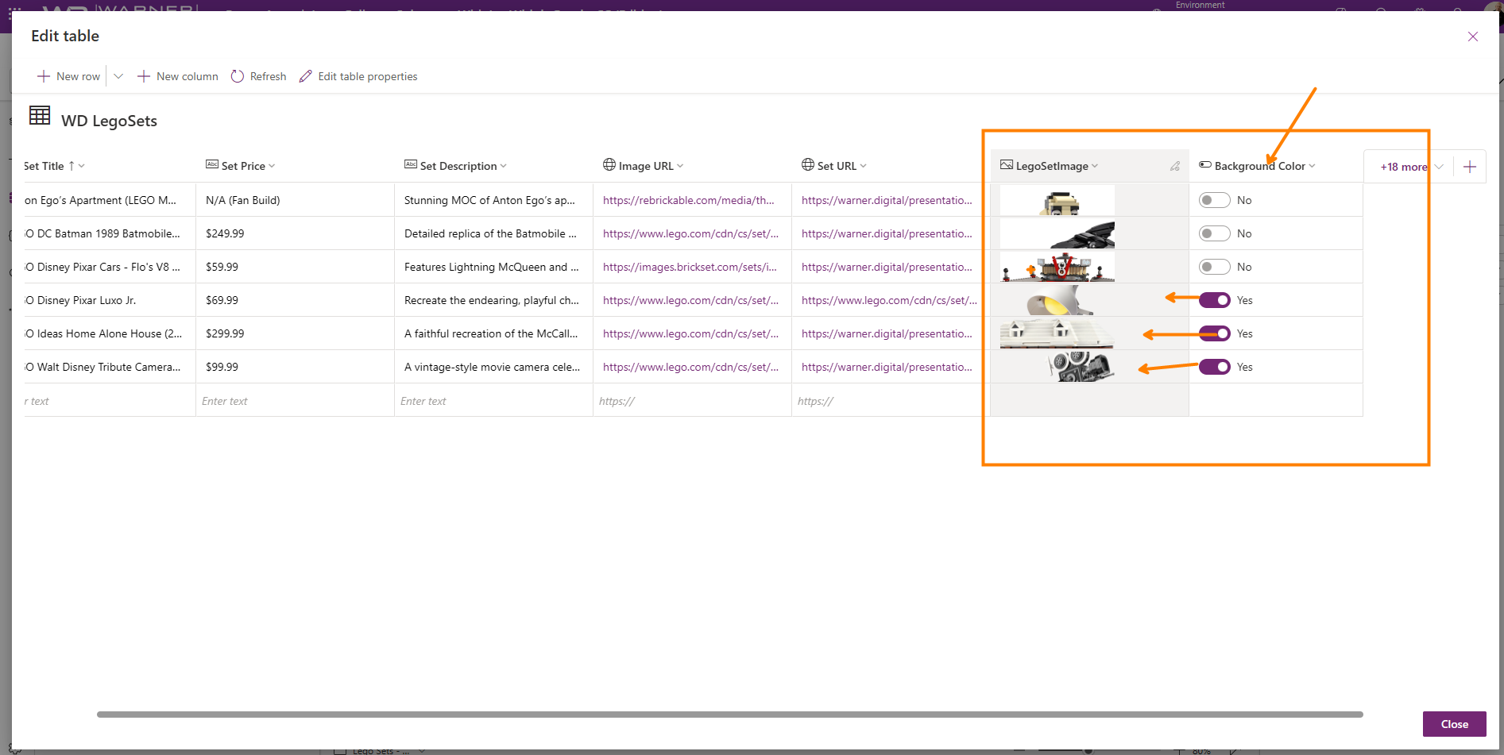The width and height of the screenshot is (1504, 755).
Task: Select 'Stunning MOC of Anton Ego's ap...' cell
Action: point(493,200)
